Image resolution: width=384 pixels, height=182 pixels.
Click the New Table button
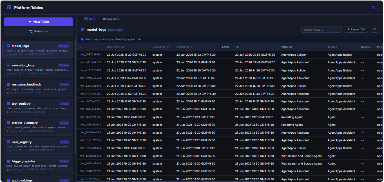click(38, 22)
